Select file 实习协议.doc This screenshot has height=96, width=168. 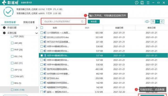pos(53,78)
